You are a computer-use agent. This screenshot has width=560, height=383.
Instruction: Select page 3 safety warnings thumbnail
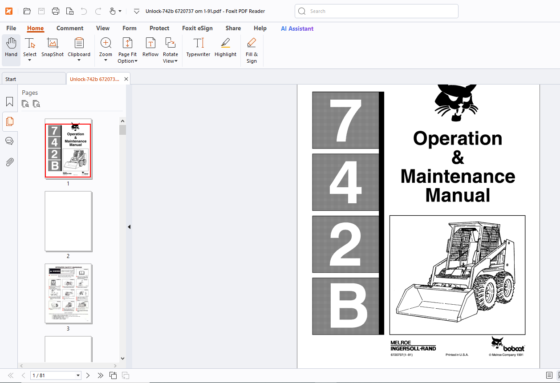[68, 294]
